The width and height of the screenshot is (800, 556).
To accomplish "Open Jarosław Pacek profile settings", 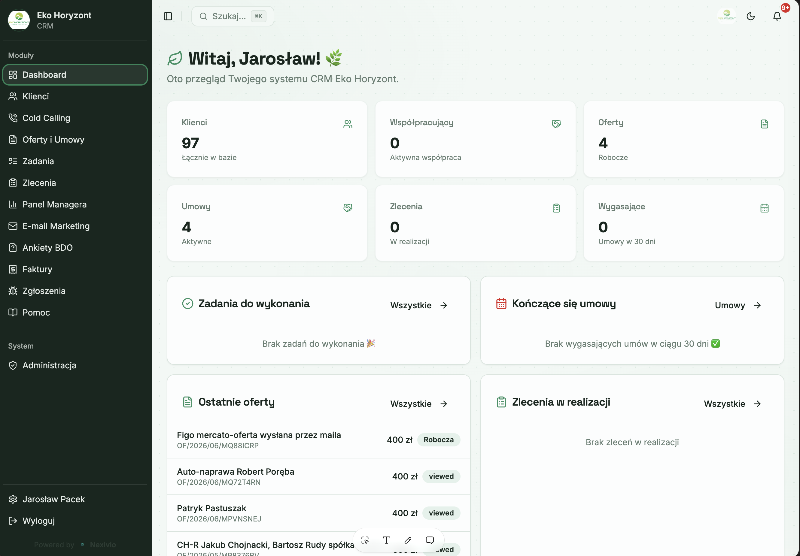I will click(x=75, y=499).
